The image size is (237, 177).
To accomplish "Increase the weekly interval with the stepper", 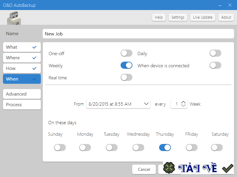I will (183, 102).
